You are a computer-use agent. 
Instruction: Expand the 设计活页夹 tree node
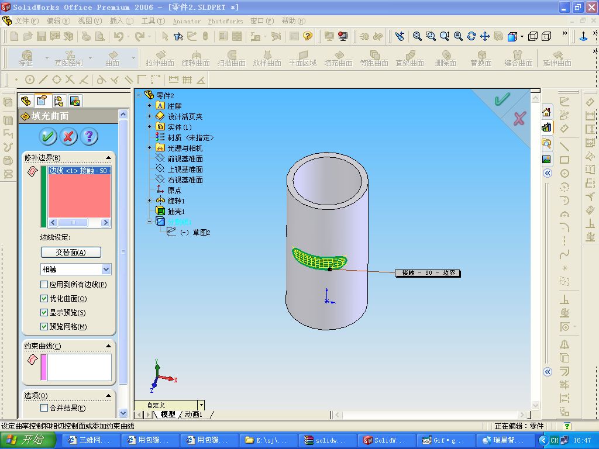click(x=149, y=116)
